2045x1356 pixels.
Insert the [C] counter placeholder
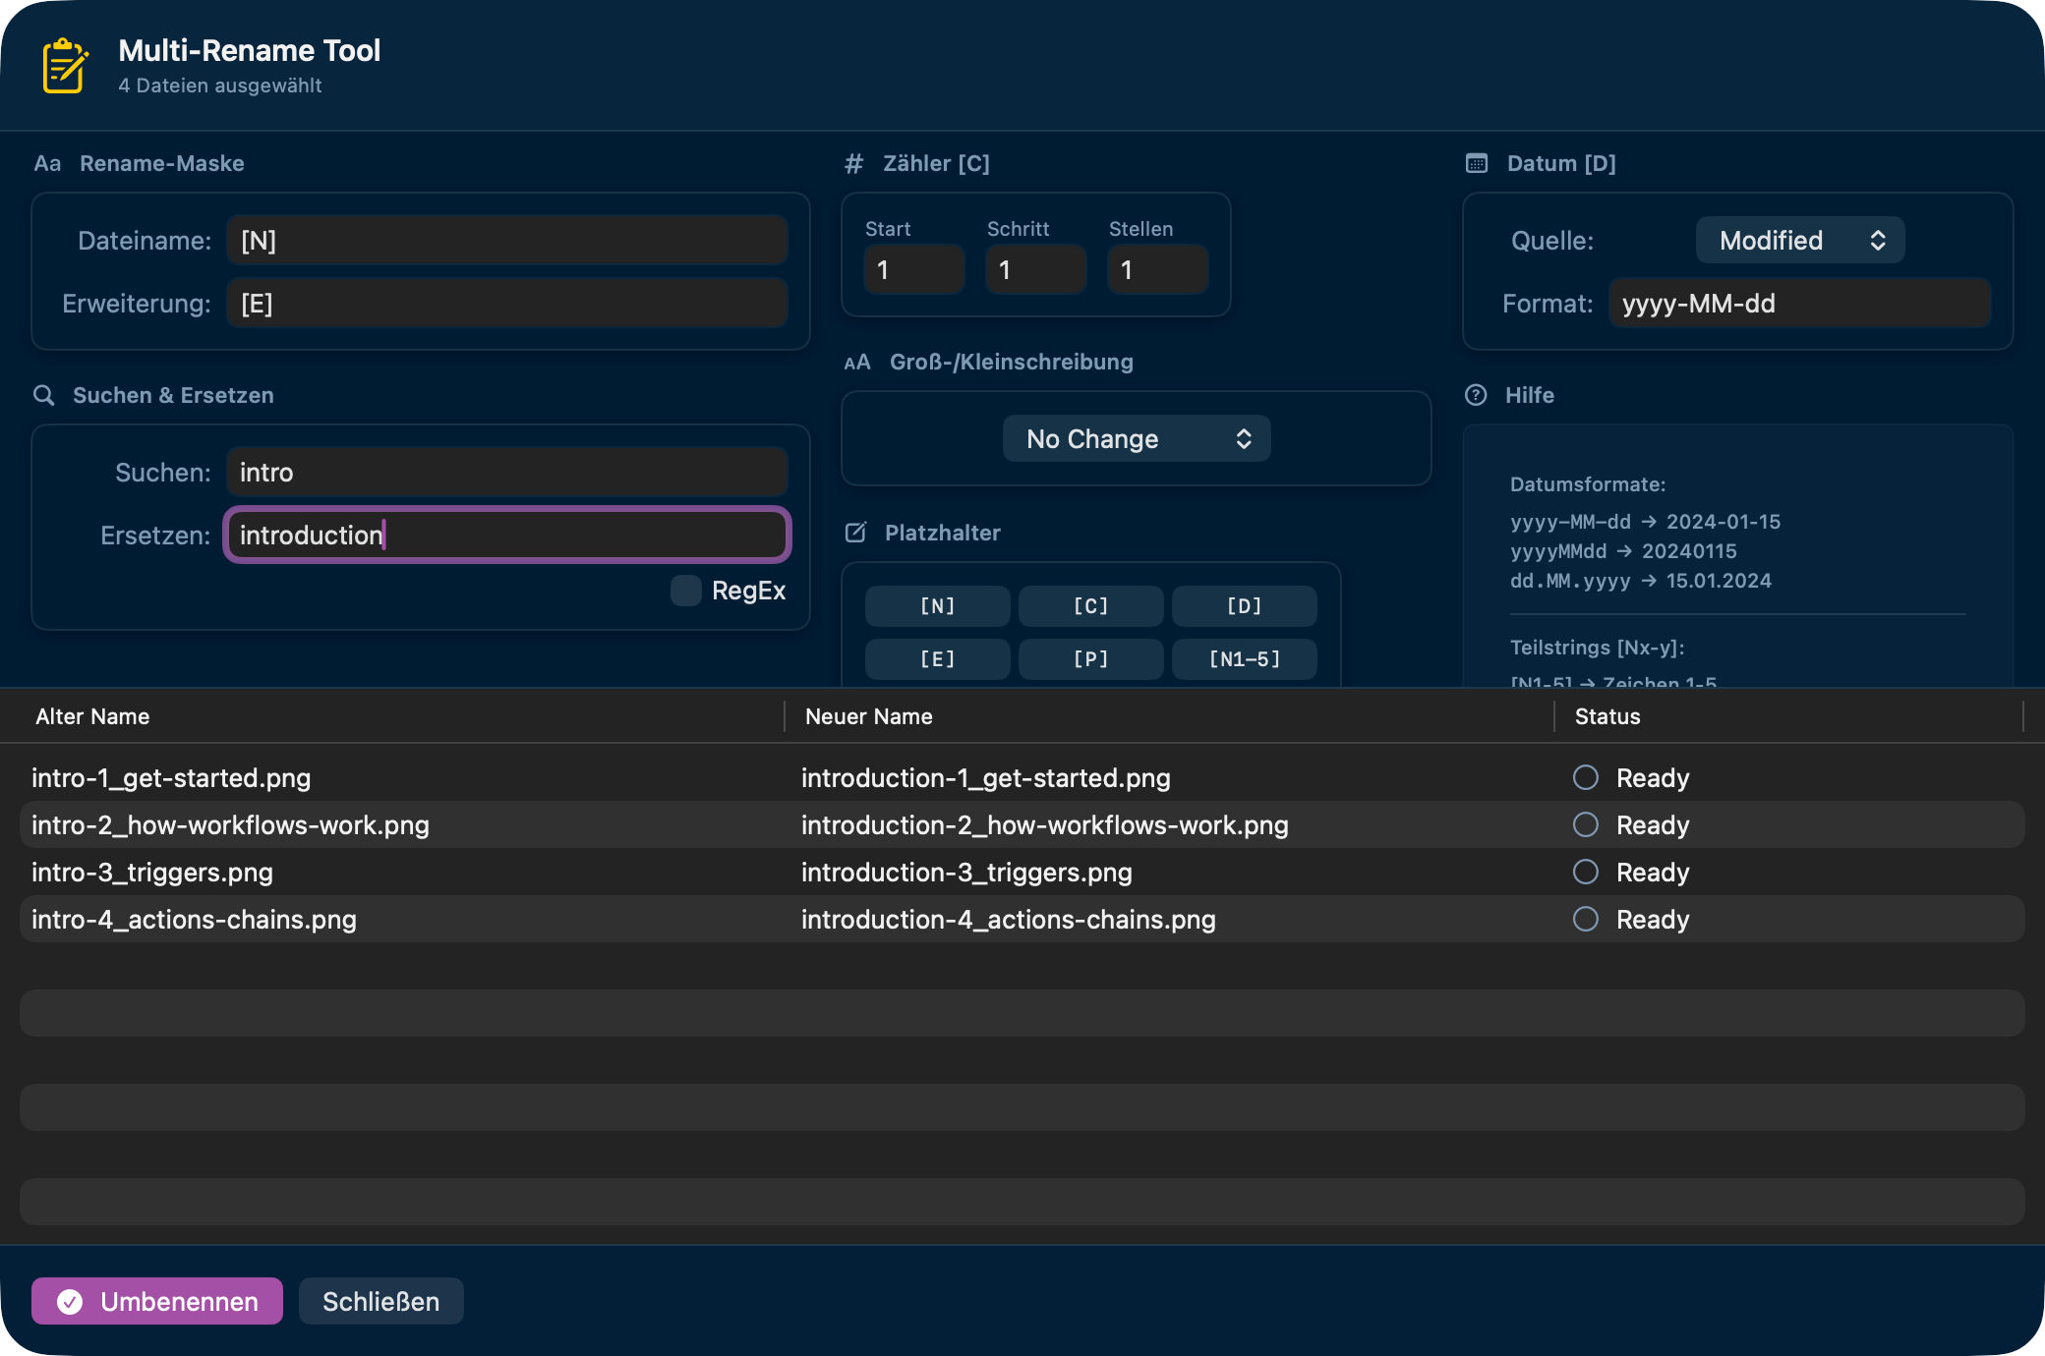1090,606
